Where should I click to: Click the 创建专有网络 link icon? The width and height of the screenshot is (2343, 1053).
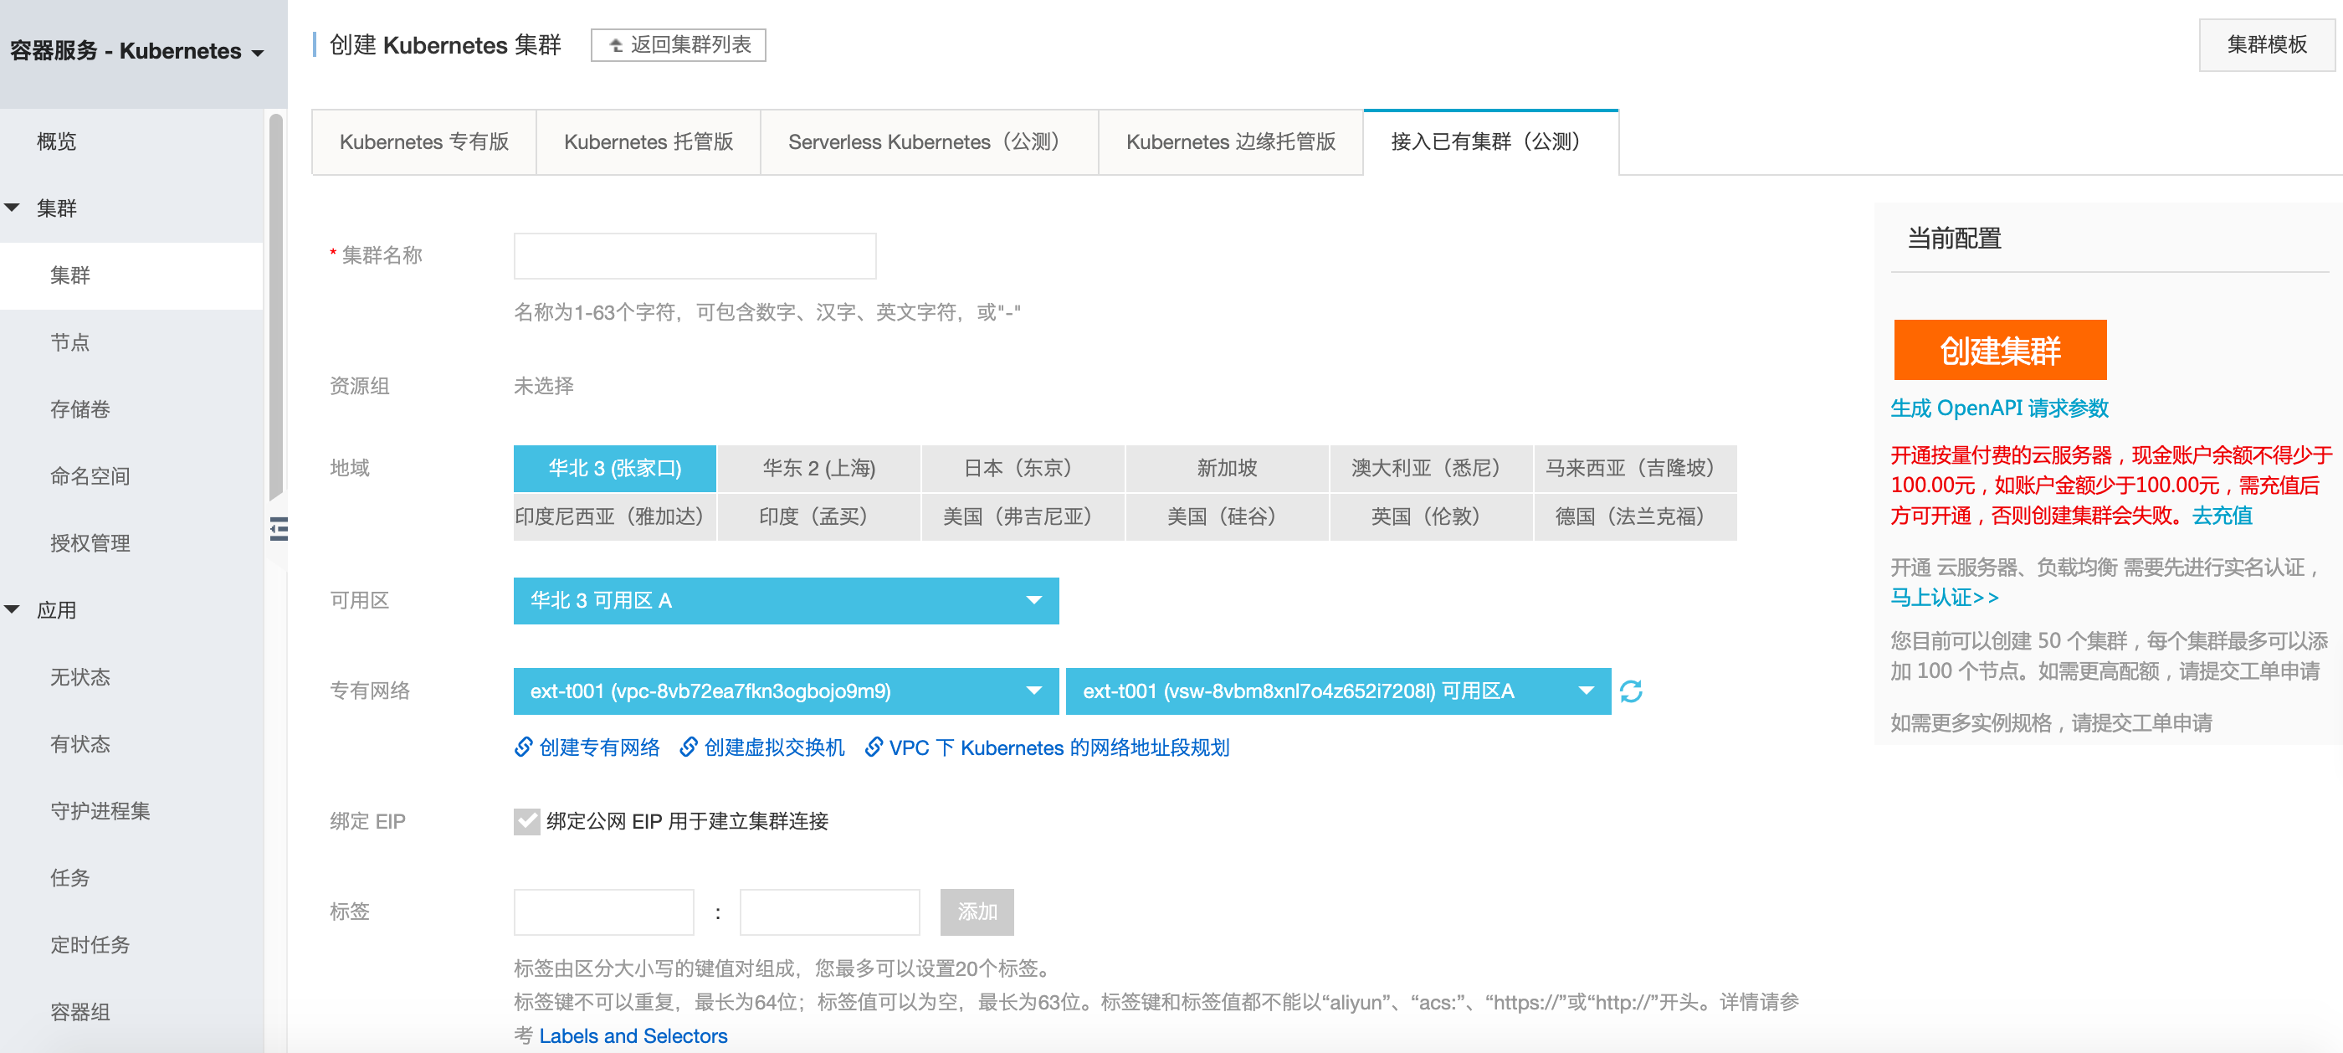click(523, 747)
